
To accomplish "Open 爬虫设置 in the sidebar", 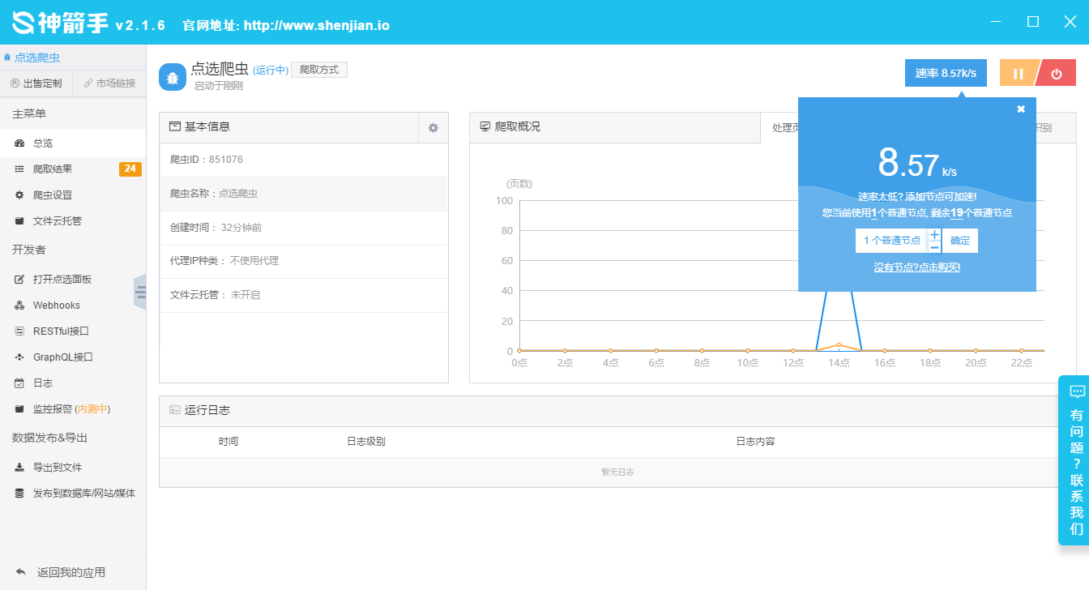I will coord(53,195).
